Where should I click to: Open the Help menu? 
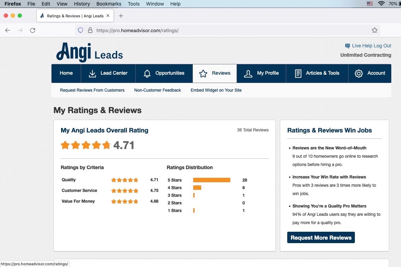click(176, 4)
